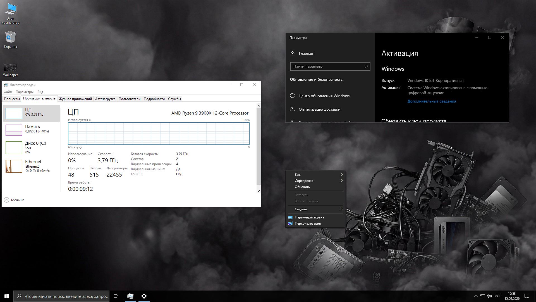
Task: Open the additional information activation link
Action: click(432, 101)
